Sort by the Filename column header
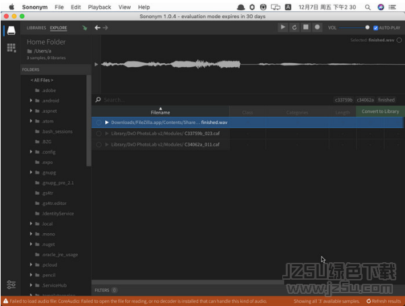Image resolution: width=405 pixels, height=306 pixels. click(160, 111)
